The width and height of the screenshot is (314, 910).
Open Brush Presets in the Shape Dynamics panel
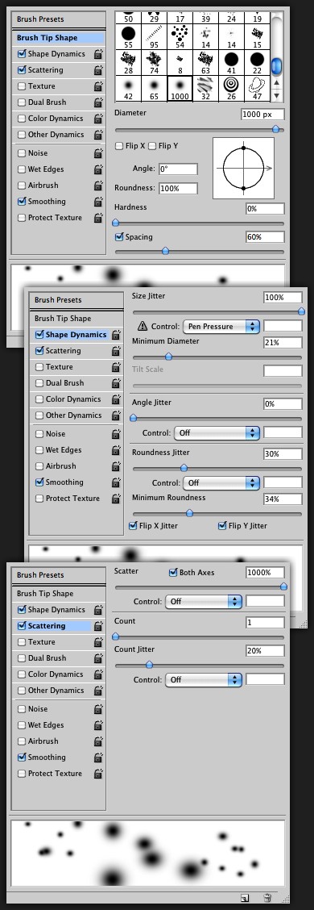click(x=58, y=300)
